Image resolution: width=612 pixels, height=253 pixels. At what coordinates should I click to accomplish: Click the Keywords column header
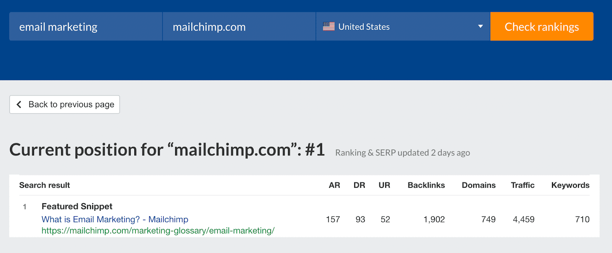pyautogui.click(x=570, y=185)
